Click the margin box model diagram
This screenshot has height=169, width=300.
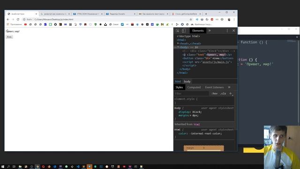[204, 148]
